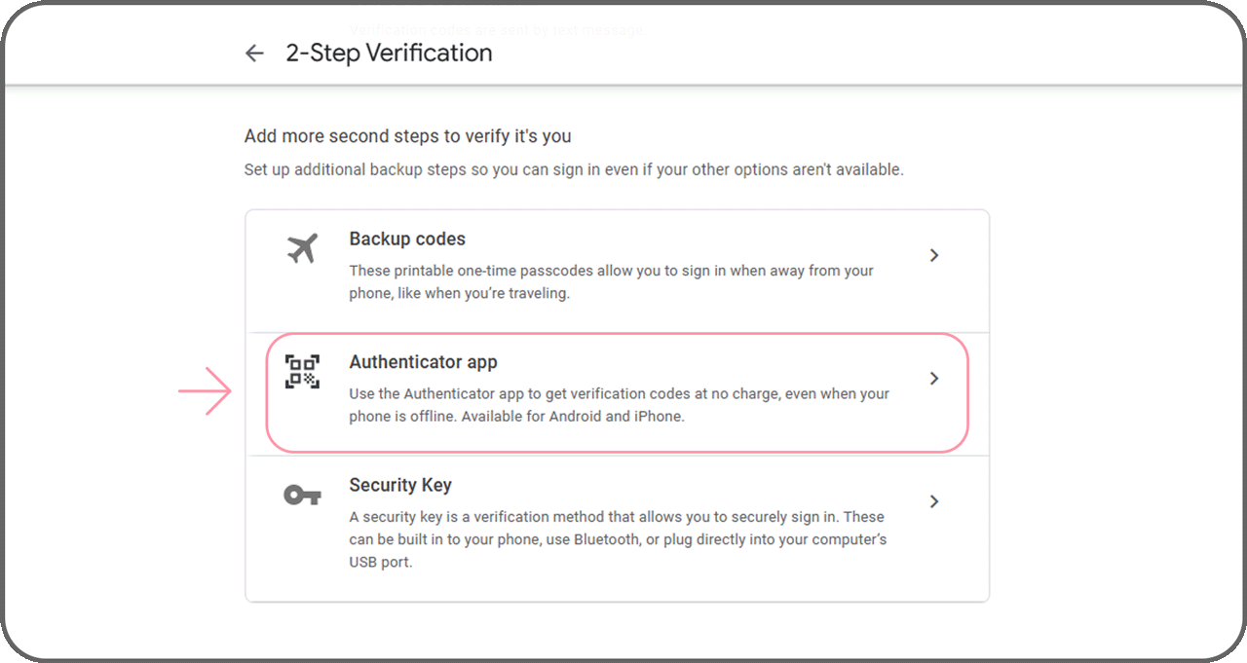Image resolution: width=1247 pixels, height=663 pixels.
Task: Expand Backup codes with its chevron arrow
Action: tap(933, 255)
